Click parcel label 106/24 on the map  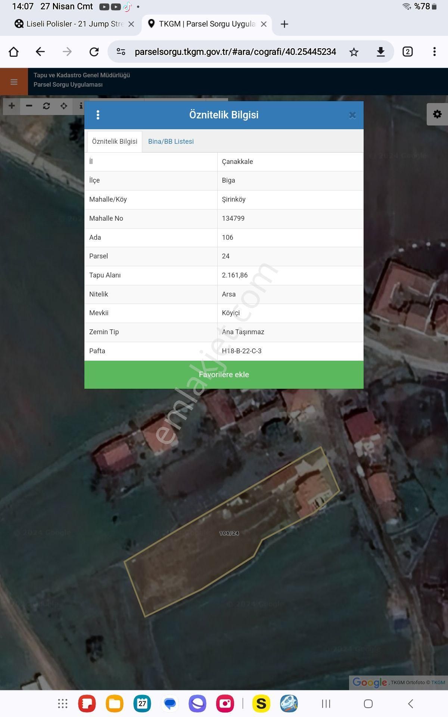(229, 533)
